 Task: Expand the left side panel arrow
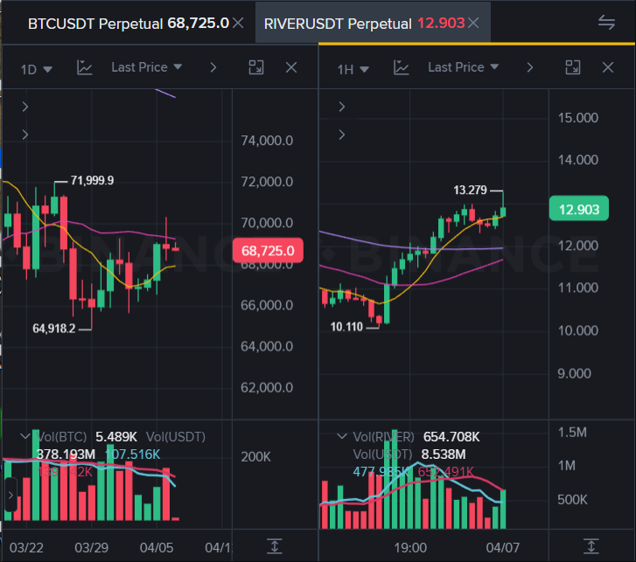(10, 495)
